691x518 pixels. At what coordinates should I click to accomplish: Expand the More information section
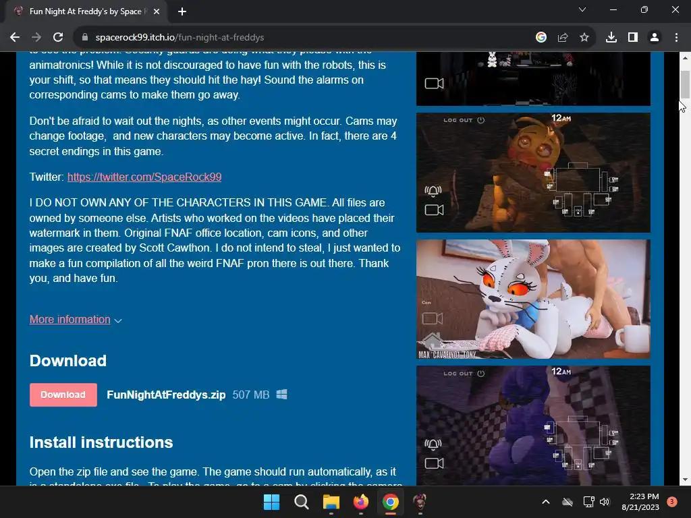point(76,319)
